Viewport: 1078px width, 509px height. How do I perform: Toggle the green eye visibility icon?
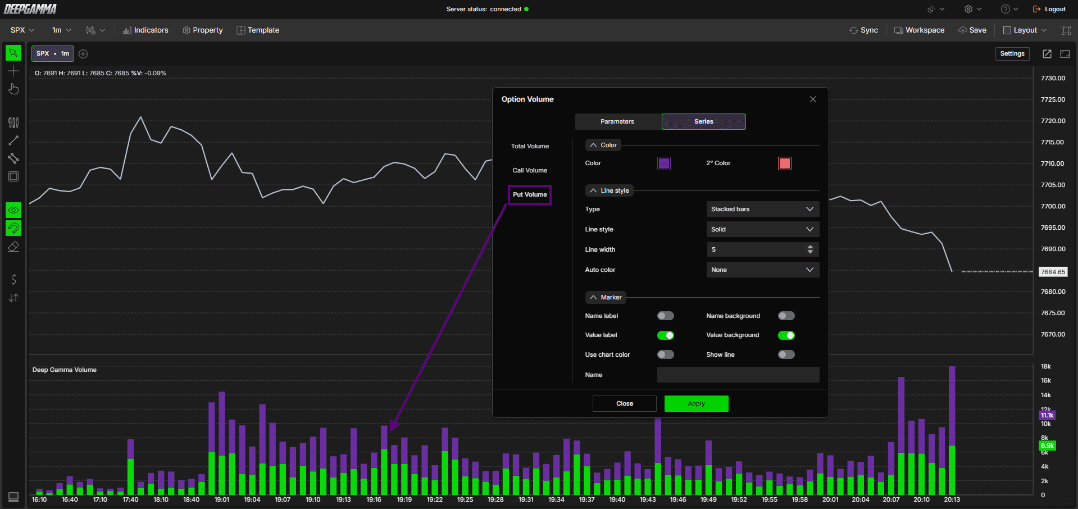(x=13, y=210)
